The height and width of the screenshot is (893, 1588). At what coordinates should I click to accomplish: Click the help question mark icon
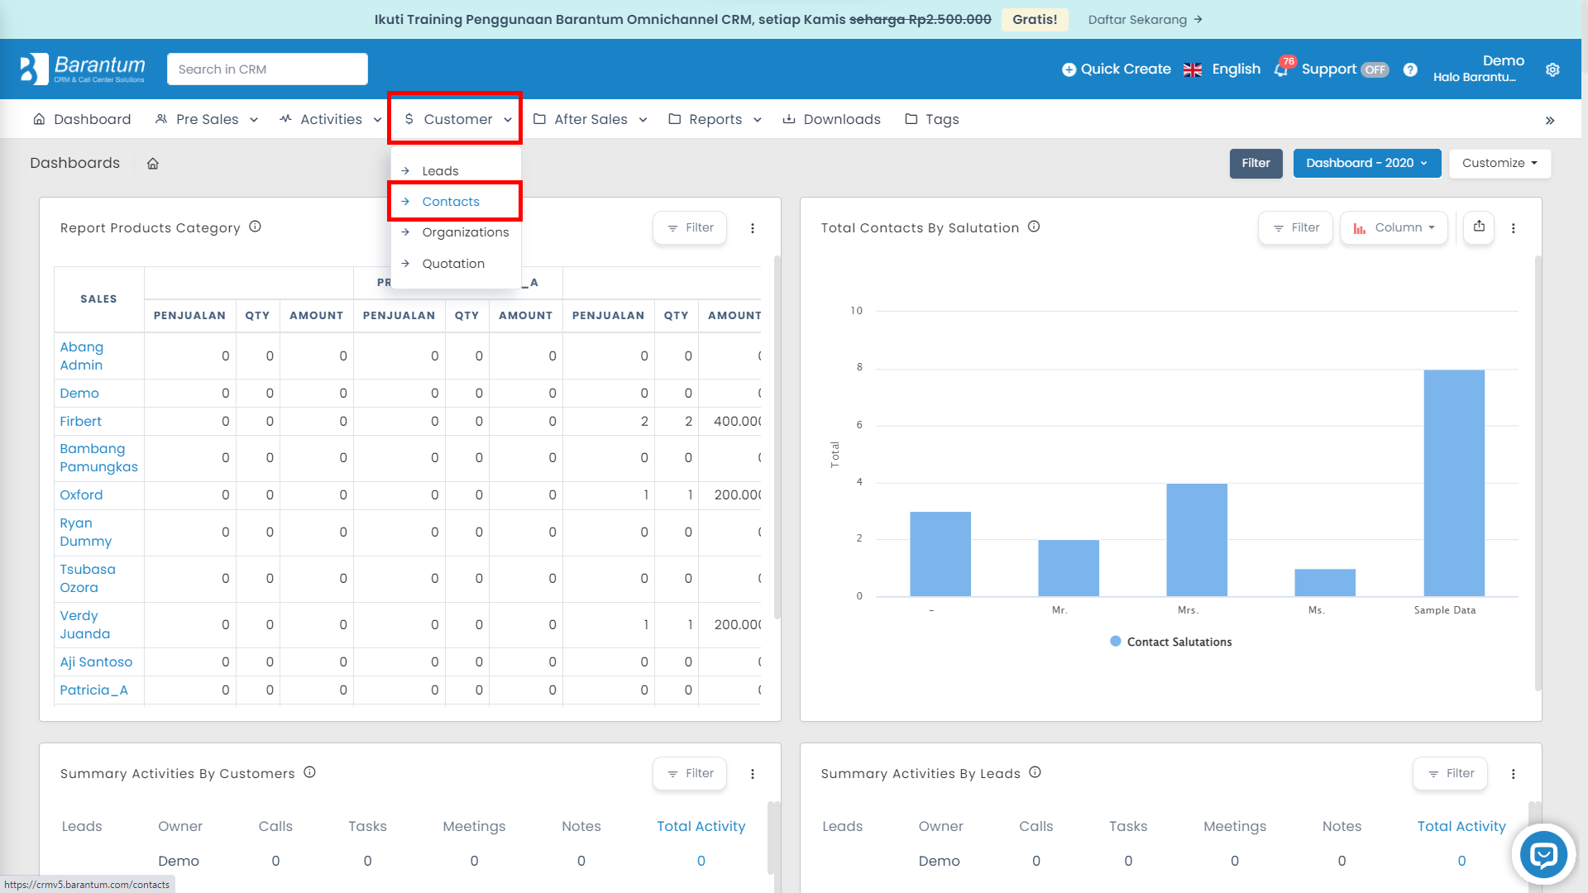click(x=1410, y=69)
